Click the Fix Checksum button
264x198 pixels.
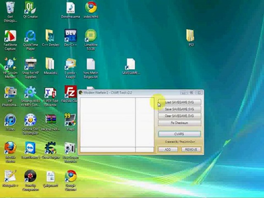(x=180, y=123)
